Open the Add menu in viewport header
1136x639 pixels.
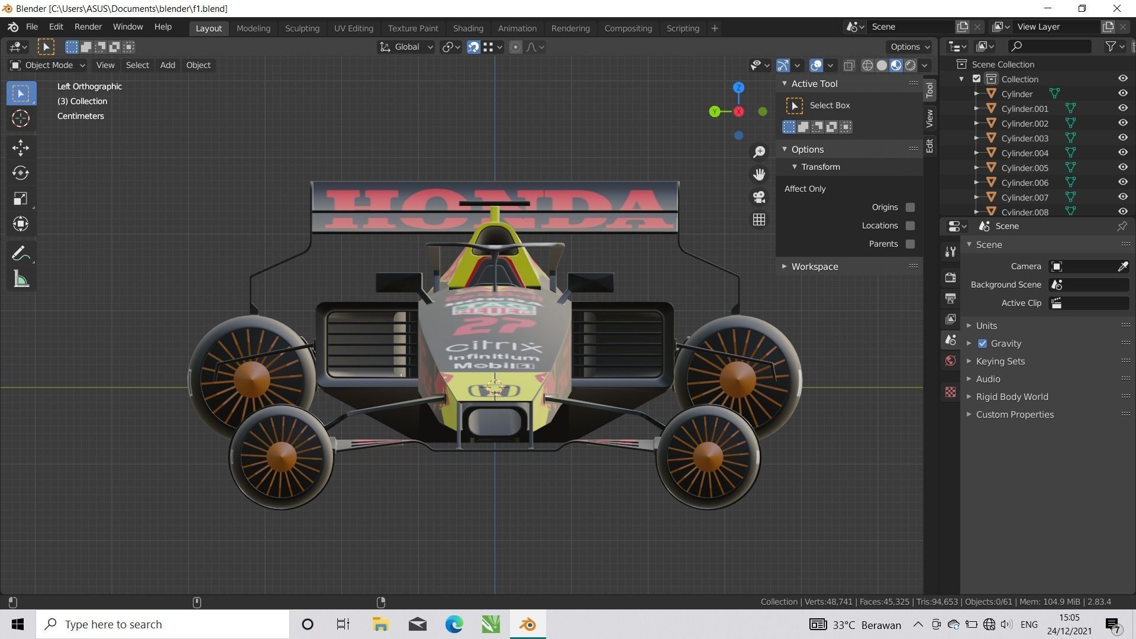(x=167, y=65)
